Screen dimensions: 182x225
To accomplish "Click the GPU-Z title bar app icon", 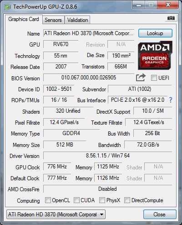I will [x=8, y=7].
